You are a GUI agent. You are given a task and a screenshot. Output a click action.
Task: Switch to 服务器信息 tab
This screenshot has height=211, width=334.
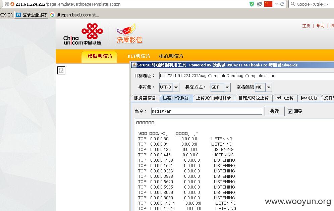(x=145, y=98)
